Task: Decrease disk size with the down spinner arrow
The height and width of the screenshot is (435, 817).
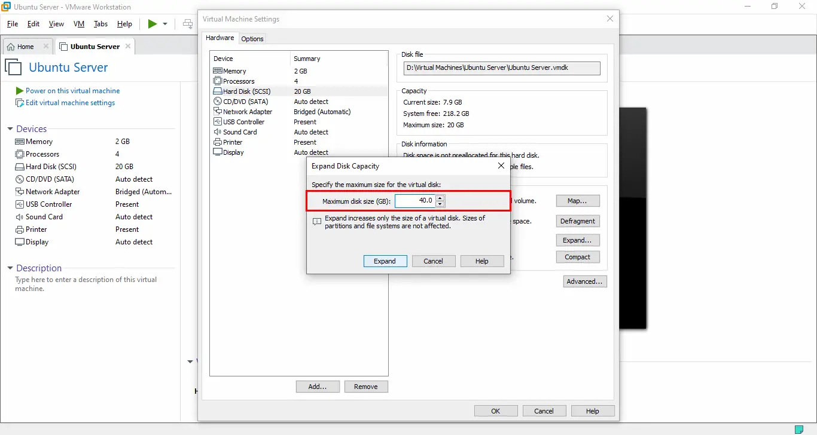Action: (x=440, y=204)
